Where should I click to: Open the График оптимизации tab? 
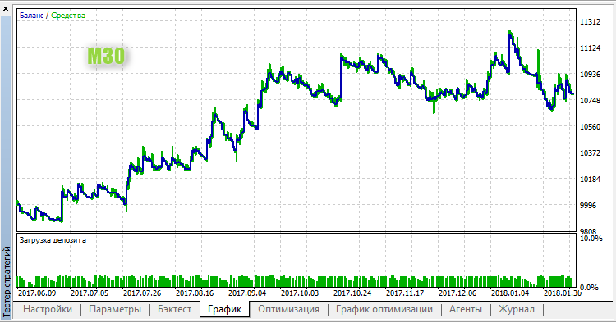[x=384, y=309]
